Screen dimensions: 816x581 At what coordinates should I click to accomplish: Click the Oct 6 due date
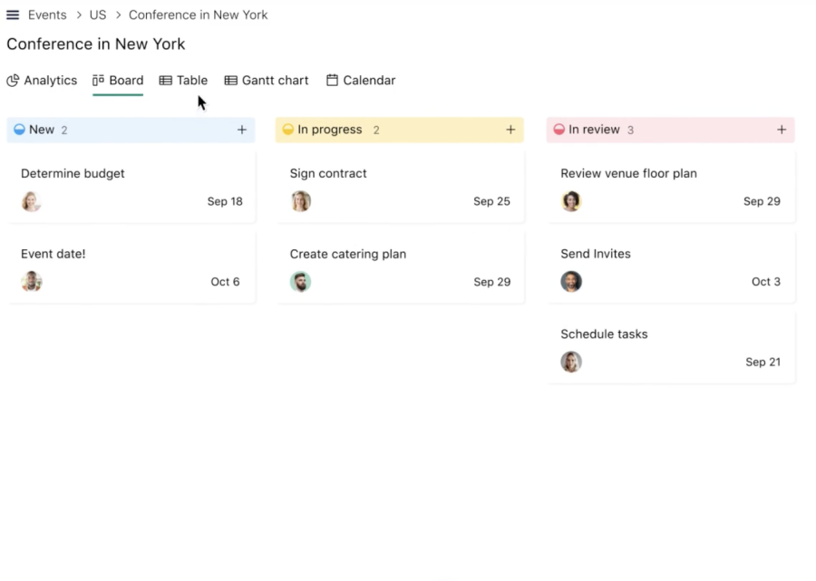[225, 281]
